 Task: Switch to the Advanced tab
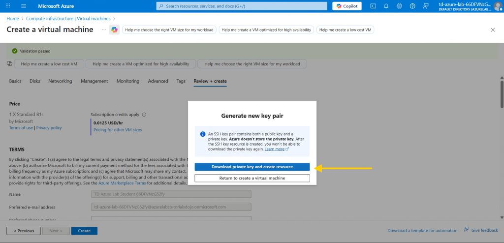coord(158,81)
